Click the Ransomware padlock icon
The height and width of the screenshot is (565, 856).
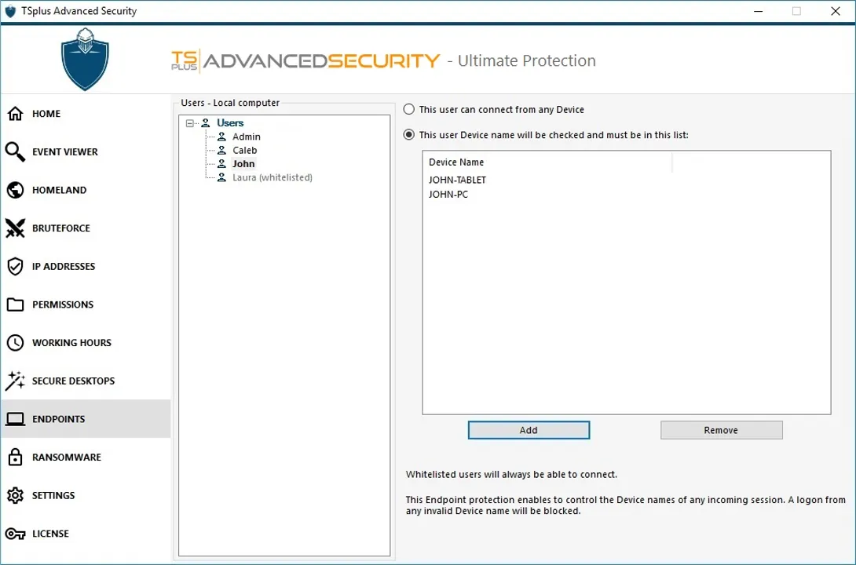coord(15,457)
